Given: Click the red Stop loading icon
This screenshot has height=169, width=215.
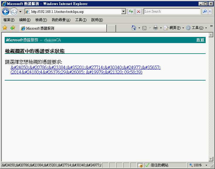Looking at the screenshot, I should [x=139, y=11].
